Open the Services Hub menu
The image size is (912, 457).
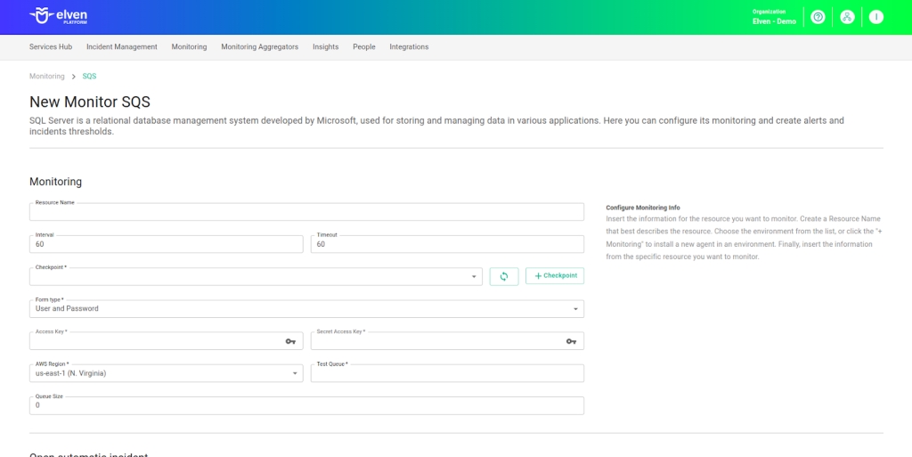(51, 47)
